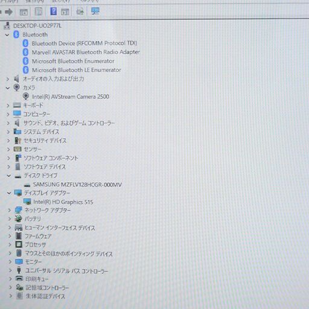Expand the 生体認証デバイス category

pos(11,296)
